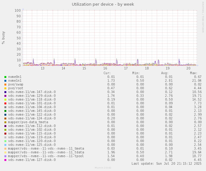The width and height of the screenshot is (206, 171).
Task: Select the mapper/pve-data_tmeta label
Action: [x=28, y=122]
